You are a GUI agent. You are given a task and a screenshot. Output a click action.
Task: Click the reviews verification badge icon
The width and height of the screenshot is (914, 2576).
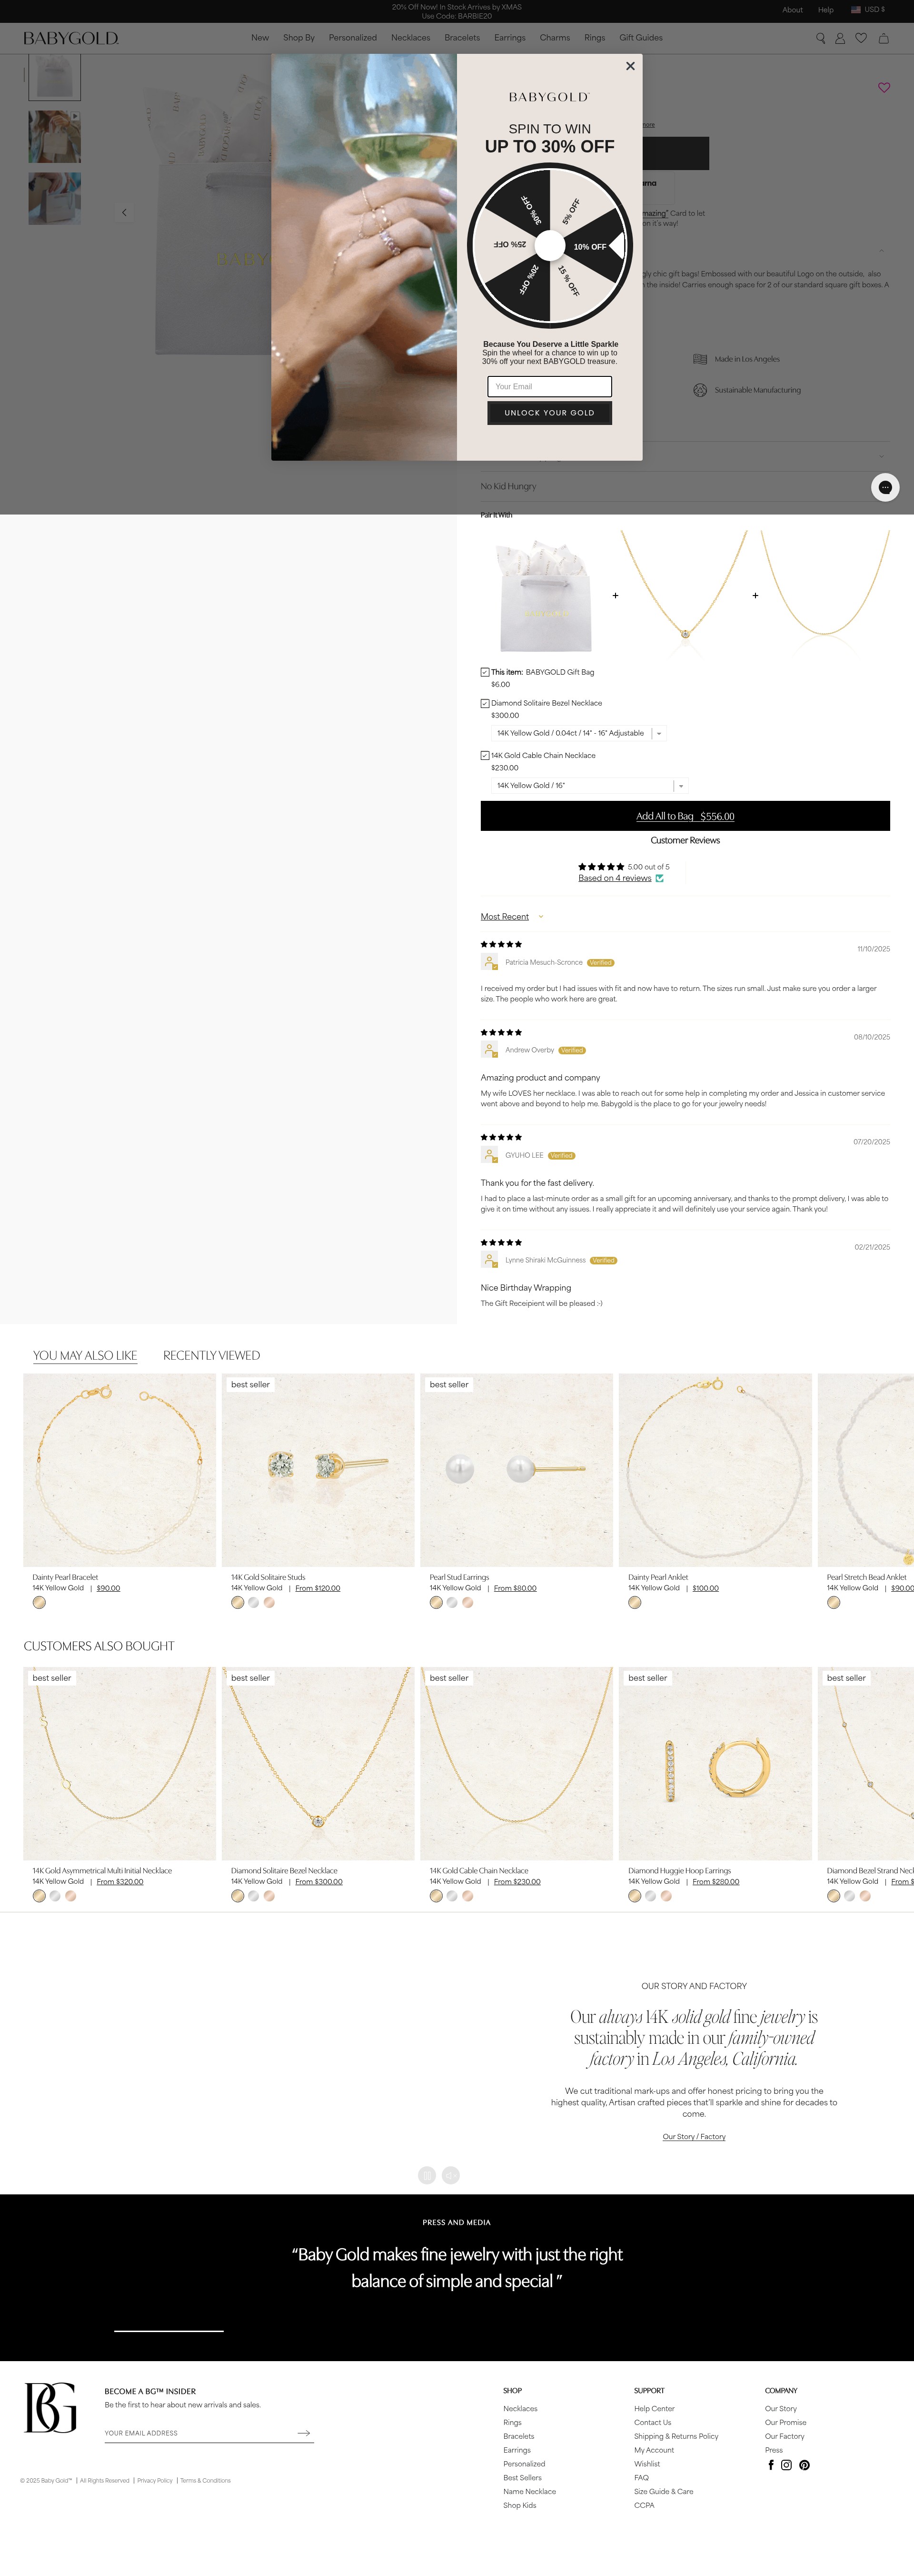pos(659,878)
